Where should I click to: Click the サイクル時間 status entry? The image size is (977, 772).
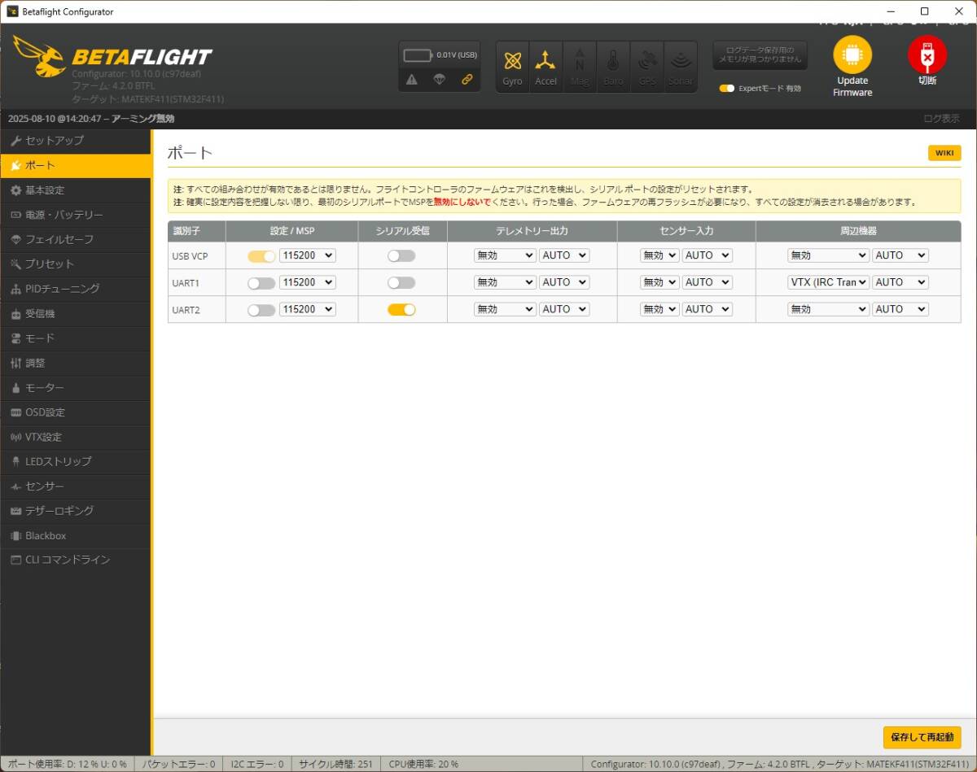click(335, 764)
